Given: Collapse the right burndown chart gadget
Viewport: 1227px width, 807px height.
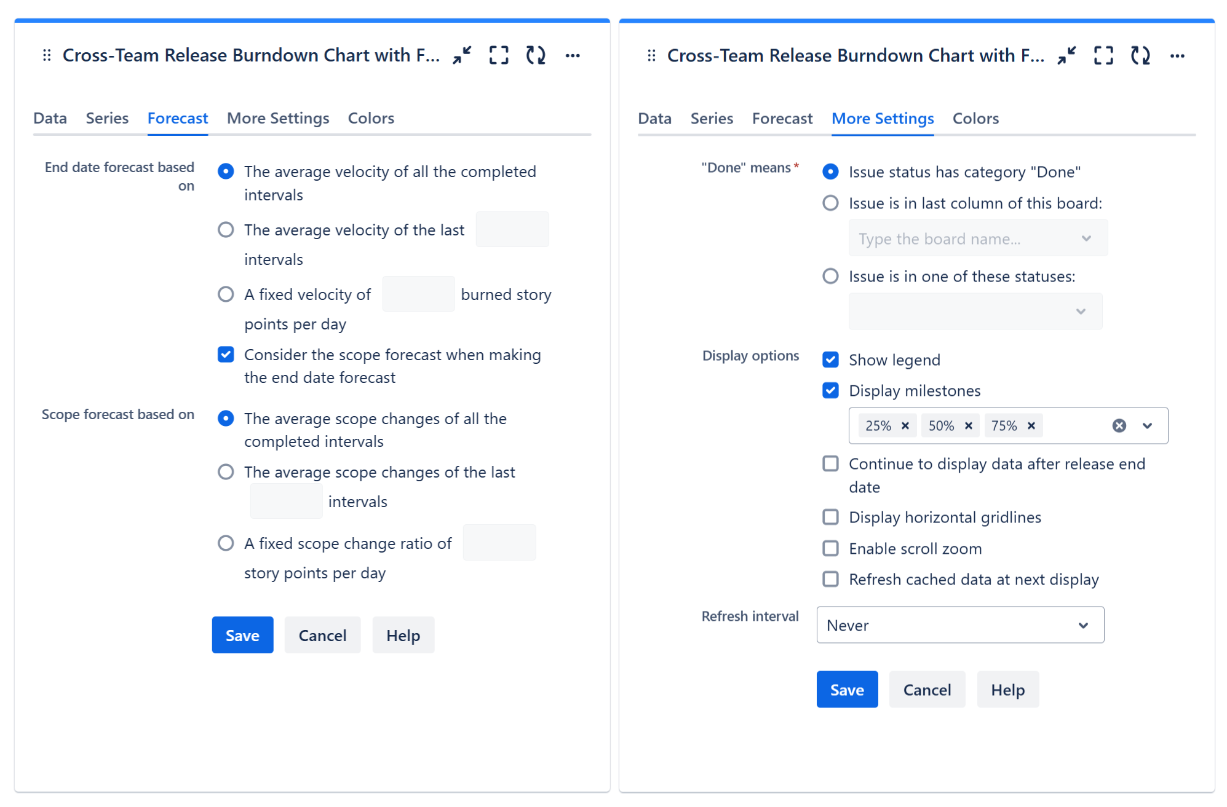Looking at the screenshot, I should (1067, 55).
